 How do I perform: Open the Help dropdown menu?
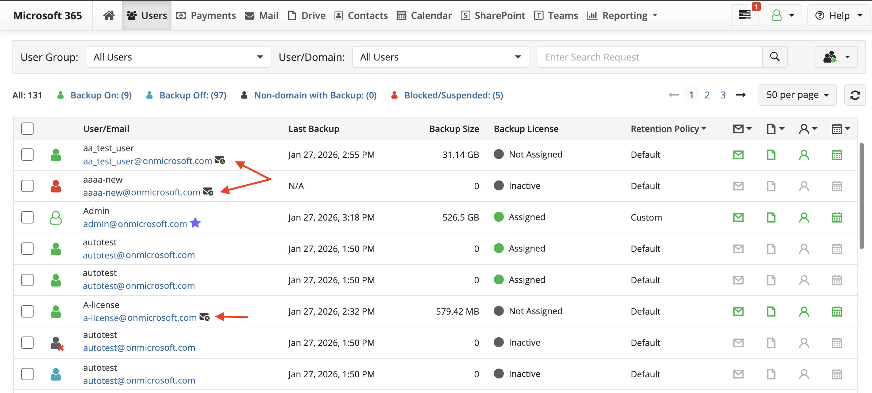[839, 15]
